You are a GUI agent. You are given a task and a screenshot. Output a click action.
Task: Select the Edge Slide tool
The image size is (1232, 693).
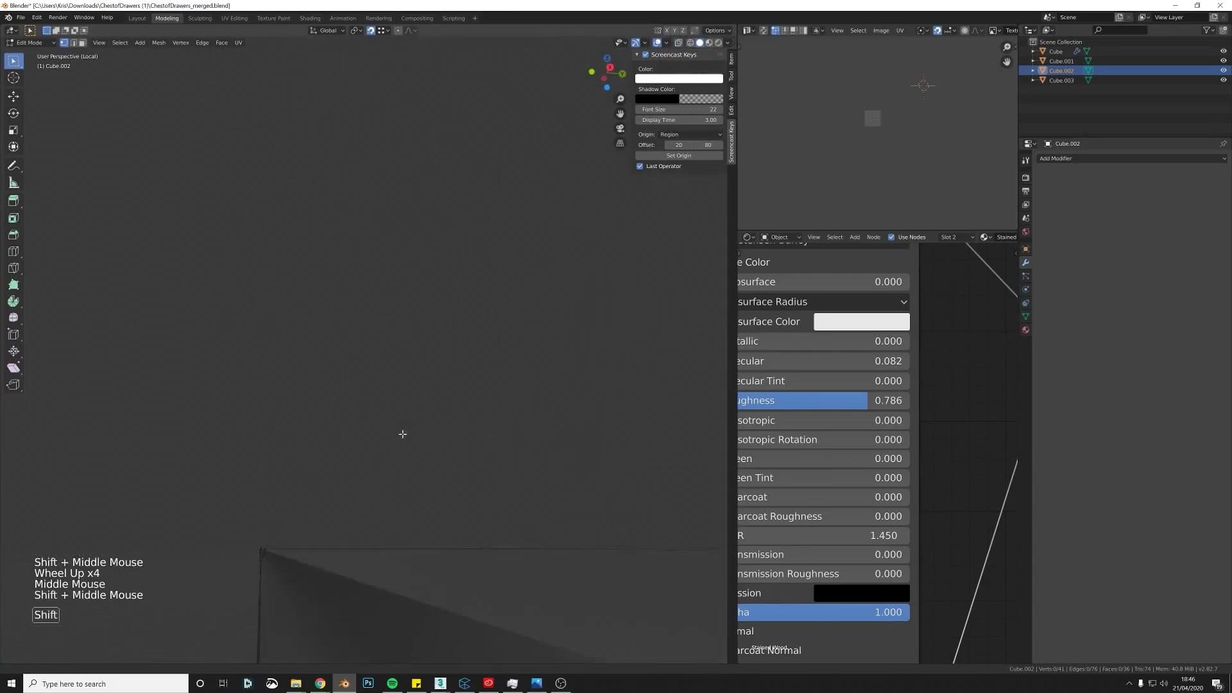[x=13, y=334]
